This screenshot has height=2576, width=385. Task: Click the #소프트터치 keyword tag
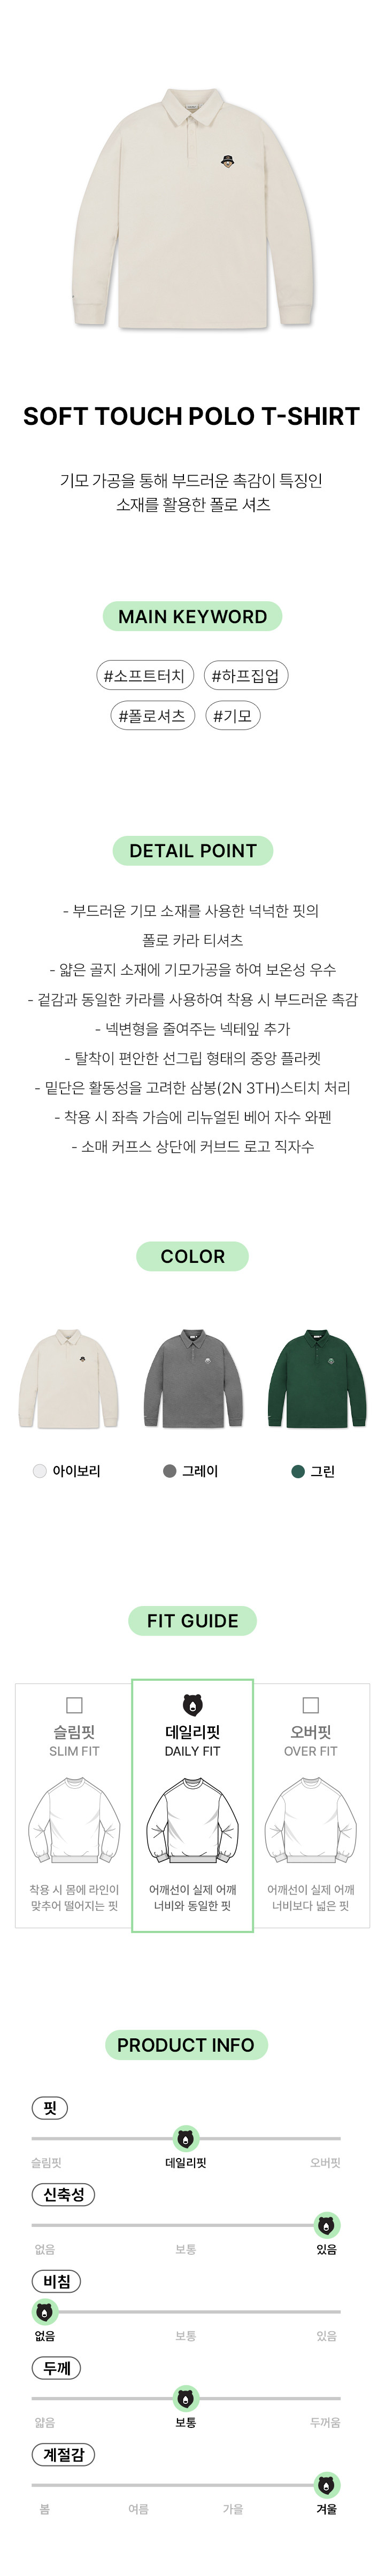click(144, 676)
